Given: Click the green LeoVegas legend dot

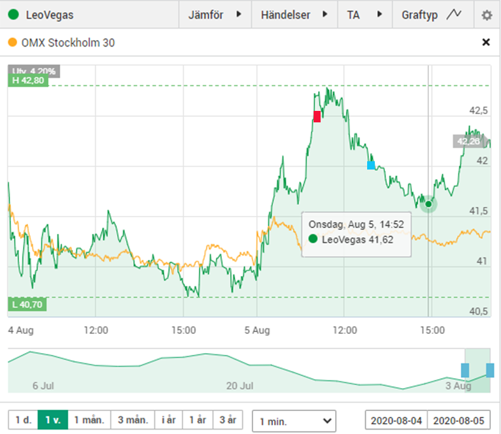Looking at the screenshot, I should [x=13, y=15].
